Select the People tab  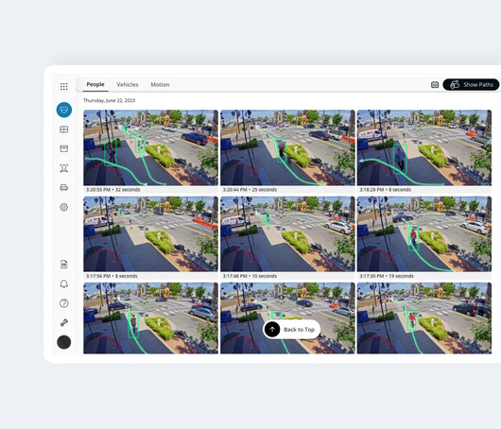pyautogui.click(x=95, y=84)
